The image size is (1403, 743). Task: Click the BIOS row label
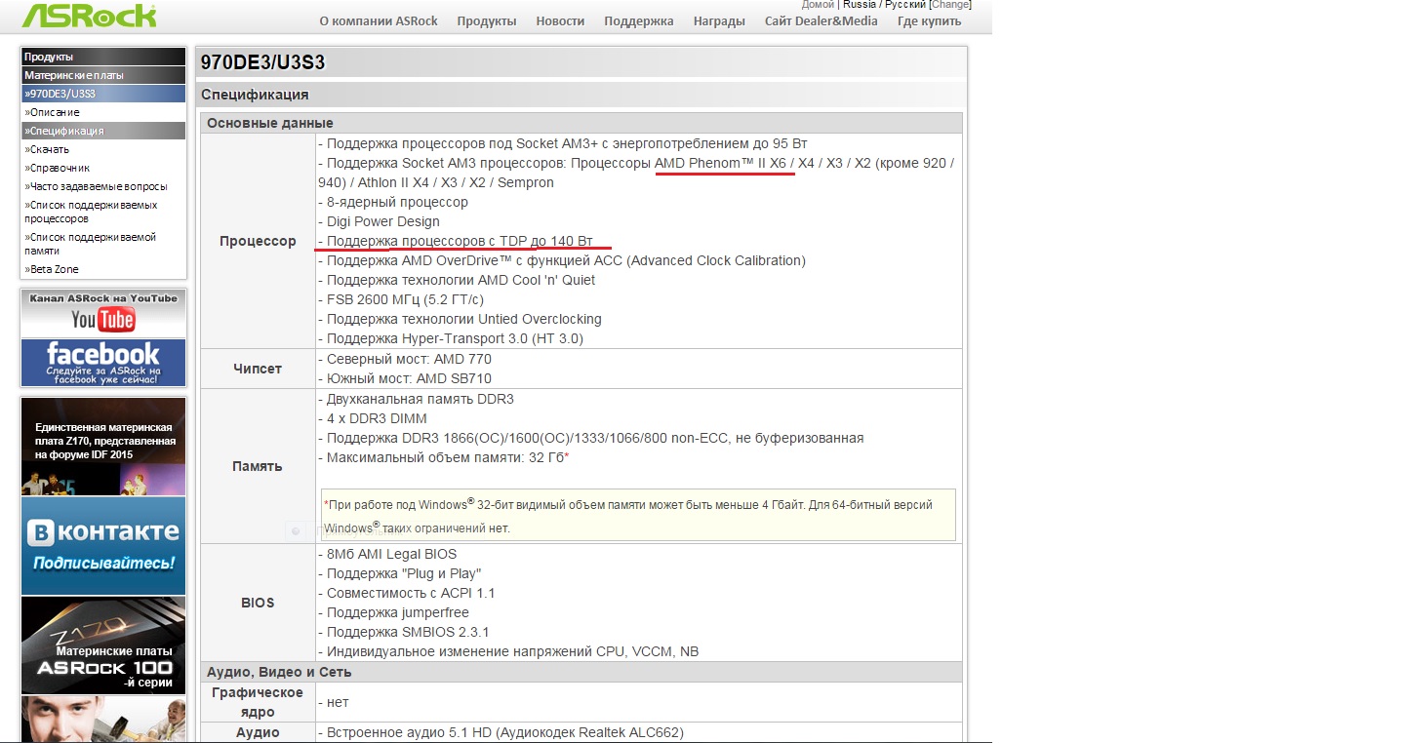258,603
